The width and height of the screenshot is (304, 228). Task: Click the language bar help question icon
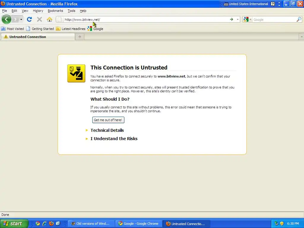point(273,4)
